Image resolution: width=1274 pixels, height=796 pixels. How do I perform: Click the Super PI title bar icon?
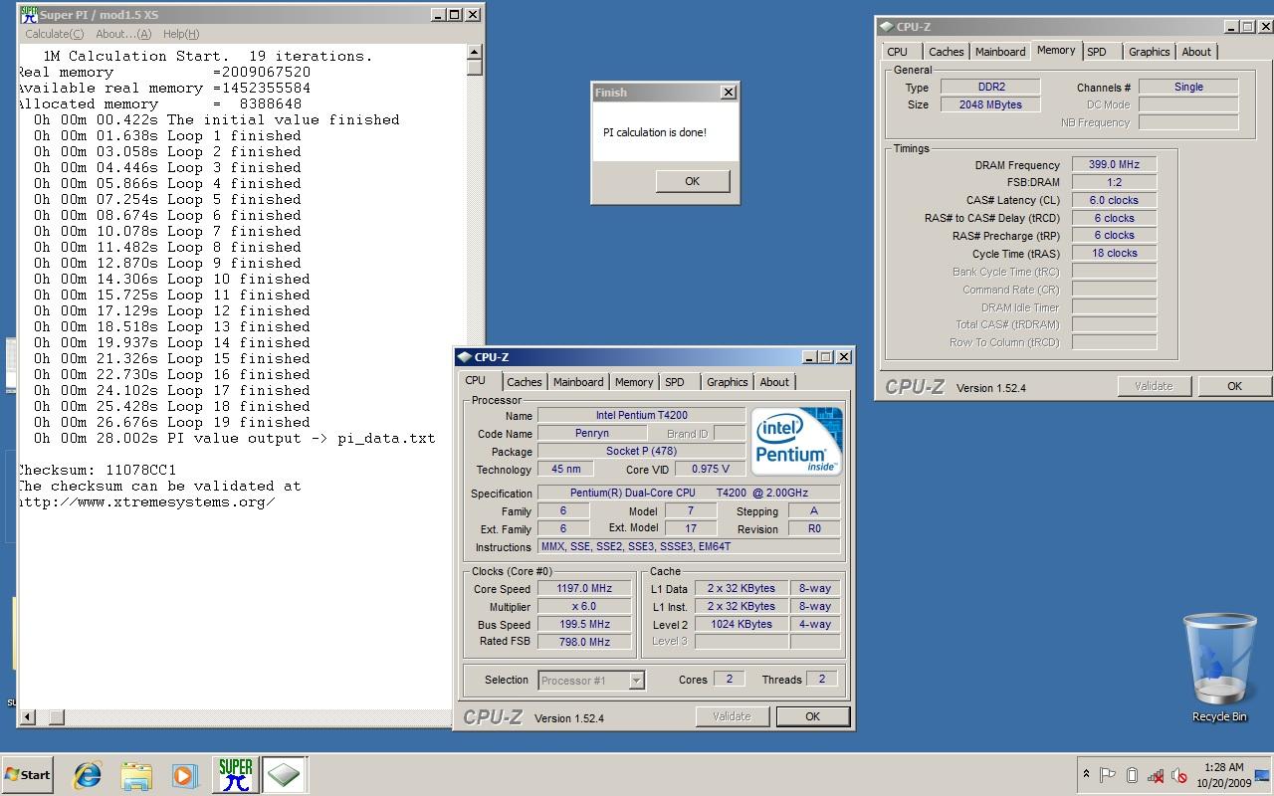(29, 15)
